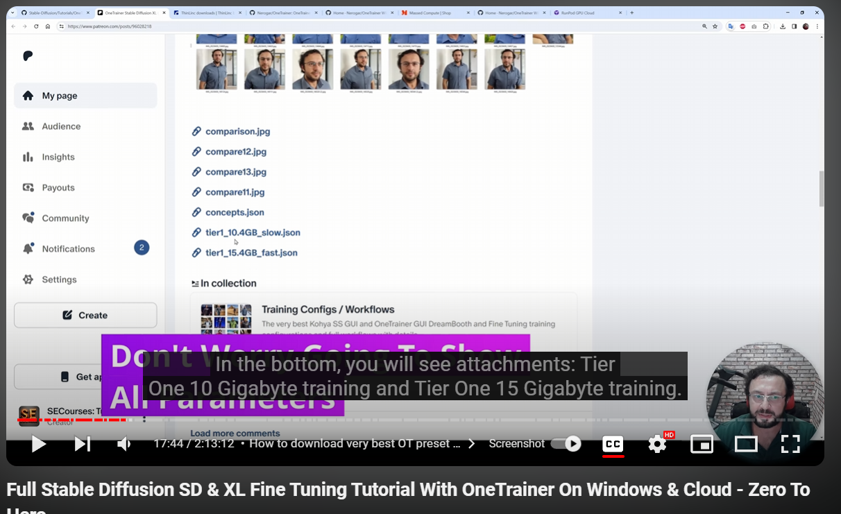Open browser downloads icon
This screenshot has width=841, height=514.
[x=783, y=26]
